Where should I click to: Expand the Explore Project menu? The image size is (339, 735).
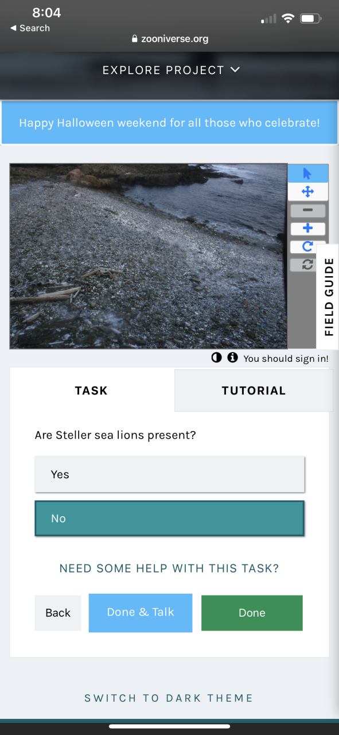pos(171,70)
